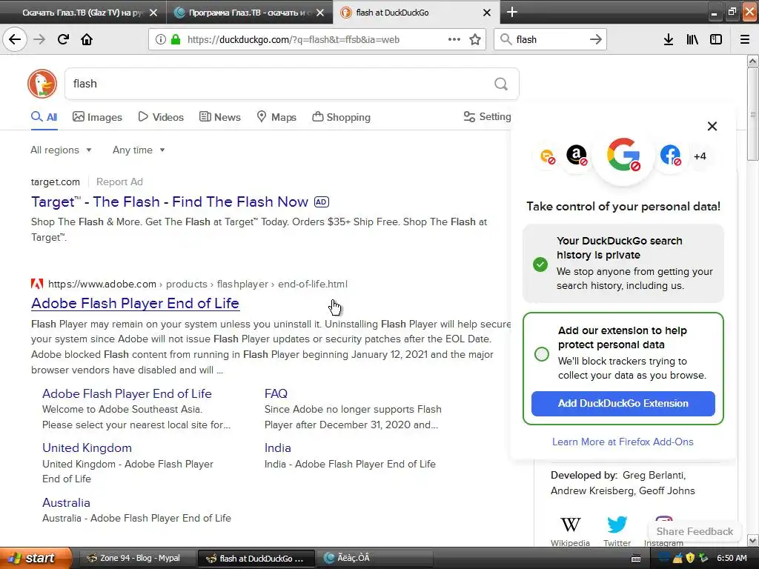Toggle the extension protection circle

pos(542,353)
